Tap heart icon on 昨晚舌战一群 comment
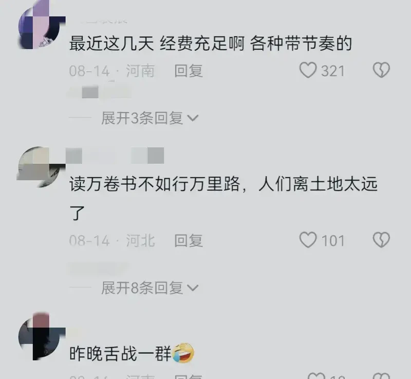Image resolution: width=411 pixels, height=379 pixels. (316, 376)
